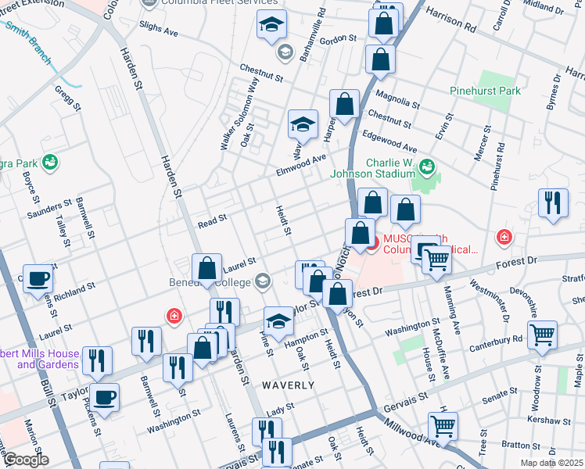Click the Pinehurst Park label

[x=485, y=91]
